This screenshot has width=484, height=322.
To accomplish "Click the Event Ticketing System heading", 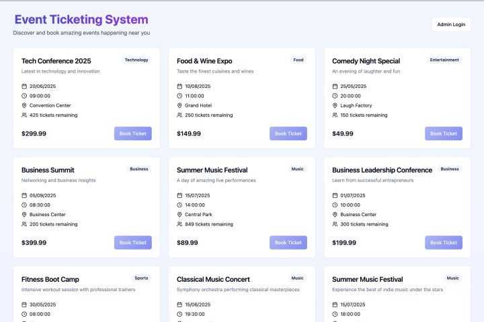I will (81, 19).
